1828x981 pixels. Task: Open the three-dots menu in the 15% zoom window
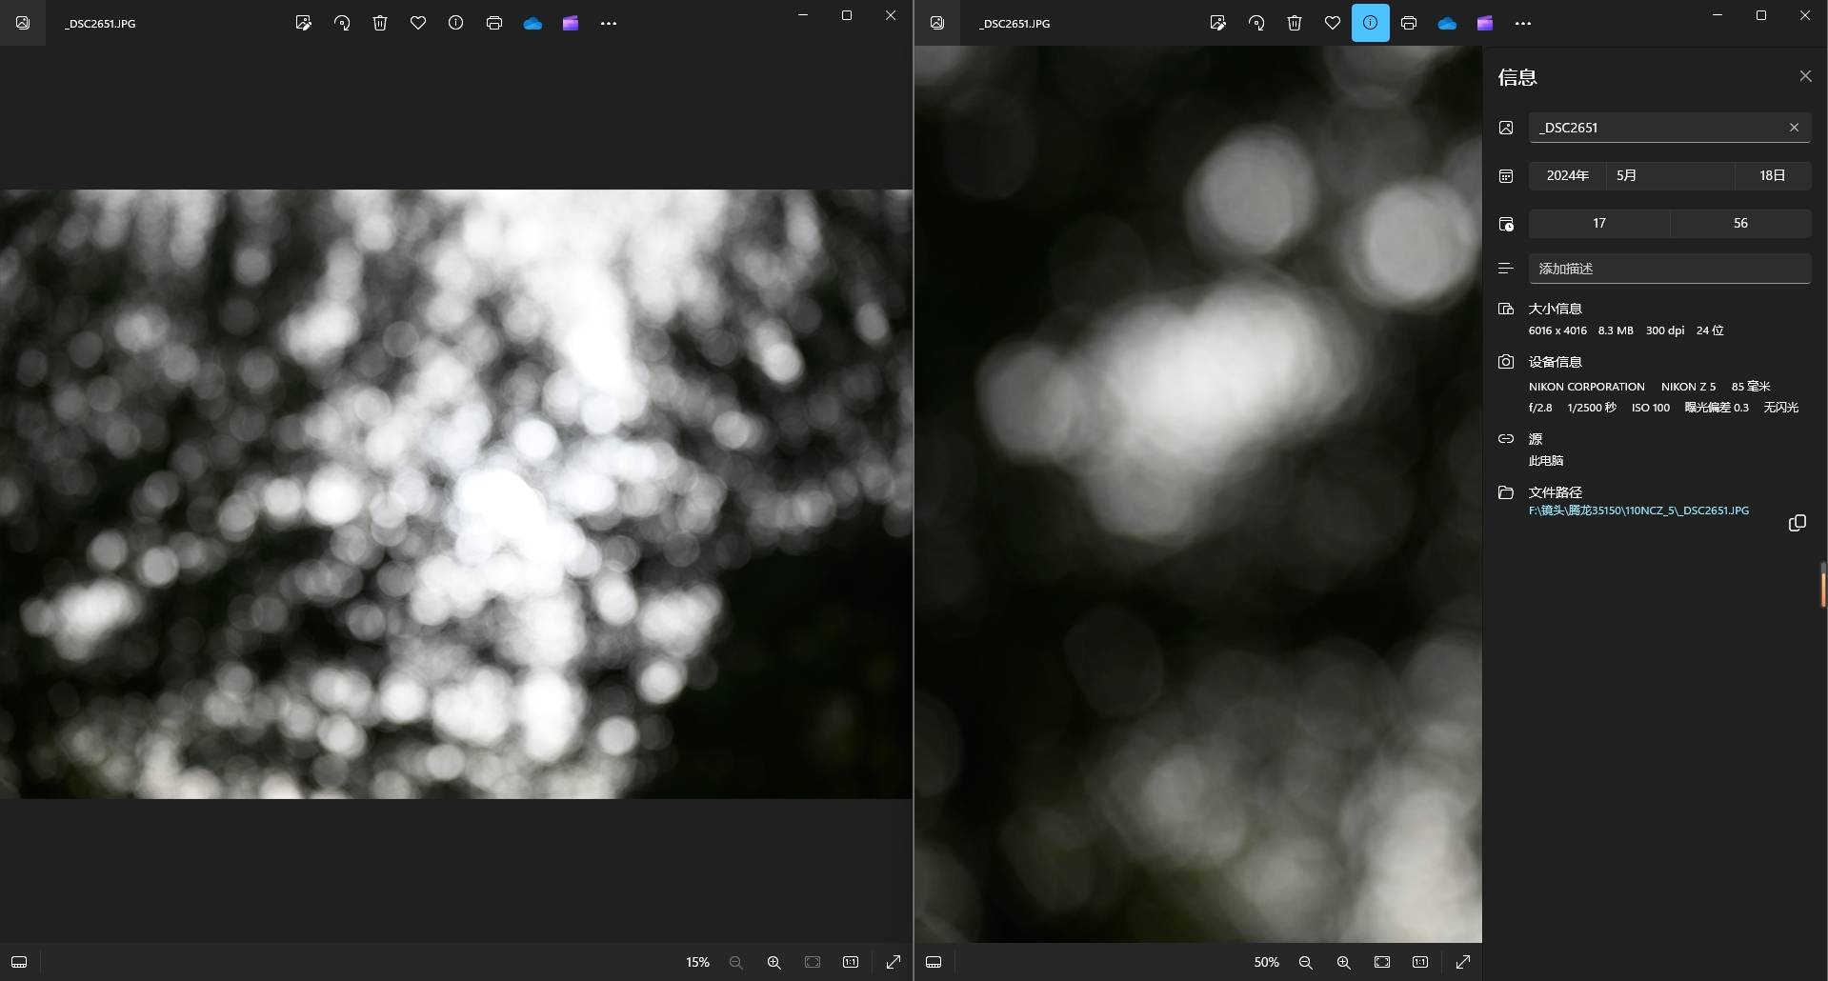pyautogui.click(x=609, y=23)
